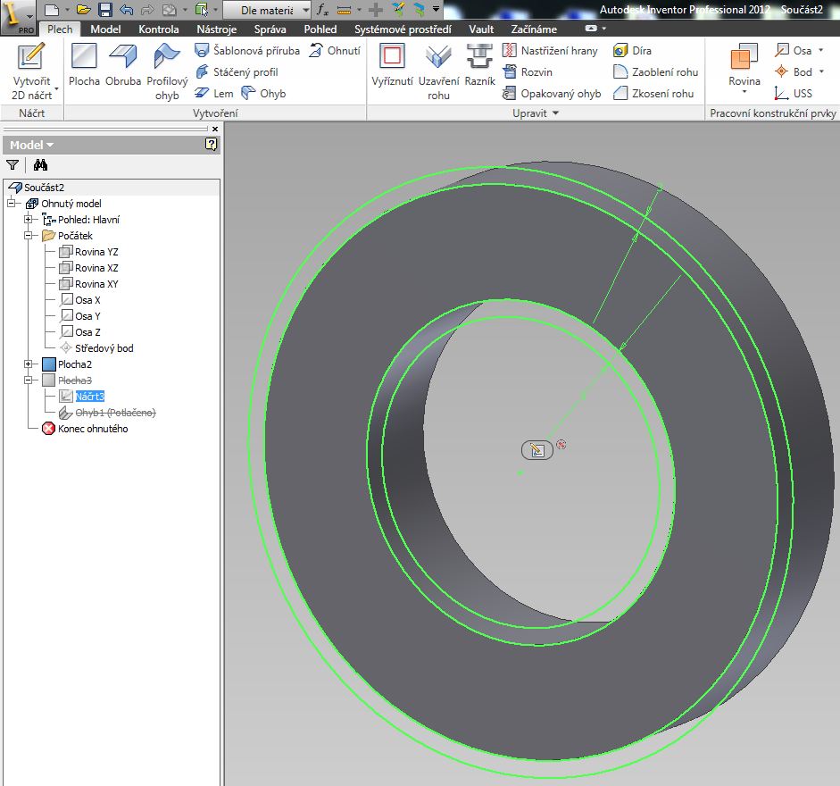Image resolution: width=840 pixels, height=786 pixels.
Task: Switch to the Model ribbon tab
Action: coord(106,29)
